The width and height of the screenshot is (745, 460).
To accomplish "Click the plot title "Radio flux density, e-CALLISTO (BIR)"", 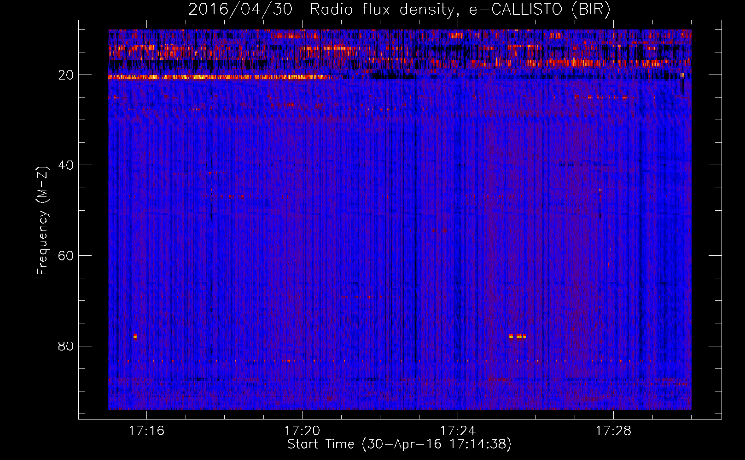I will (460, 9).
